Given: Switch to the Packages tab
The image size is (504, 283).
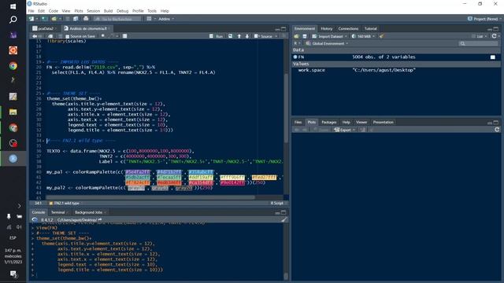Looking at the screenshot, I should pyautogui.click(x=329, y=123).
